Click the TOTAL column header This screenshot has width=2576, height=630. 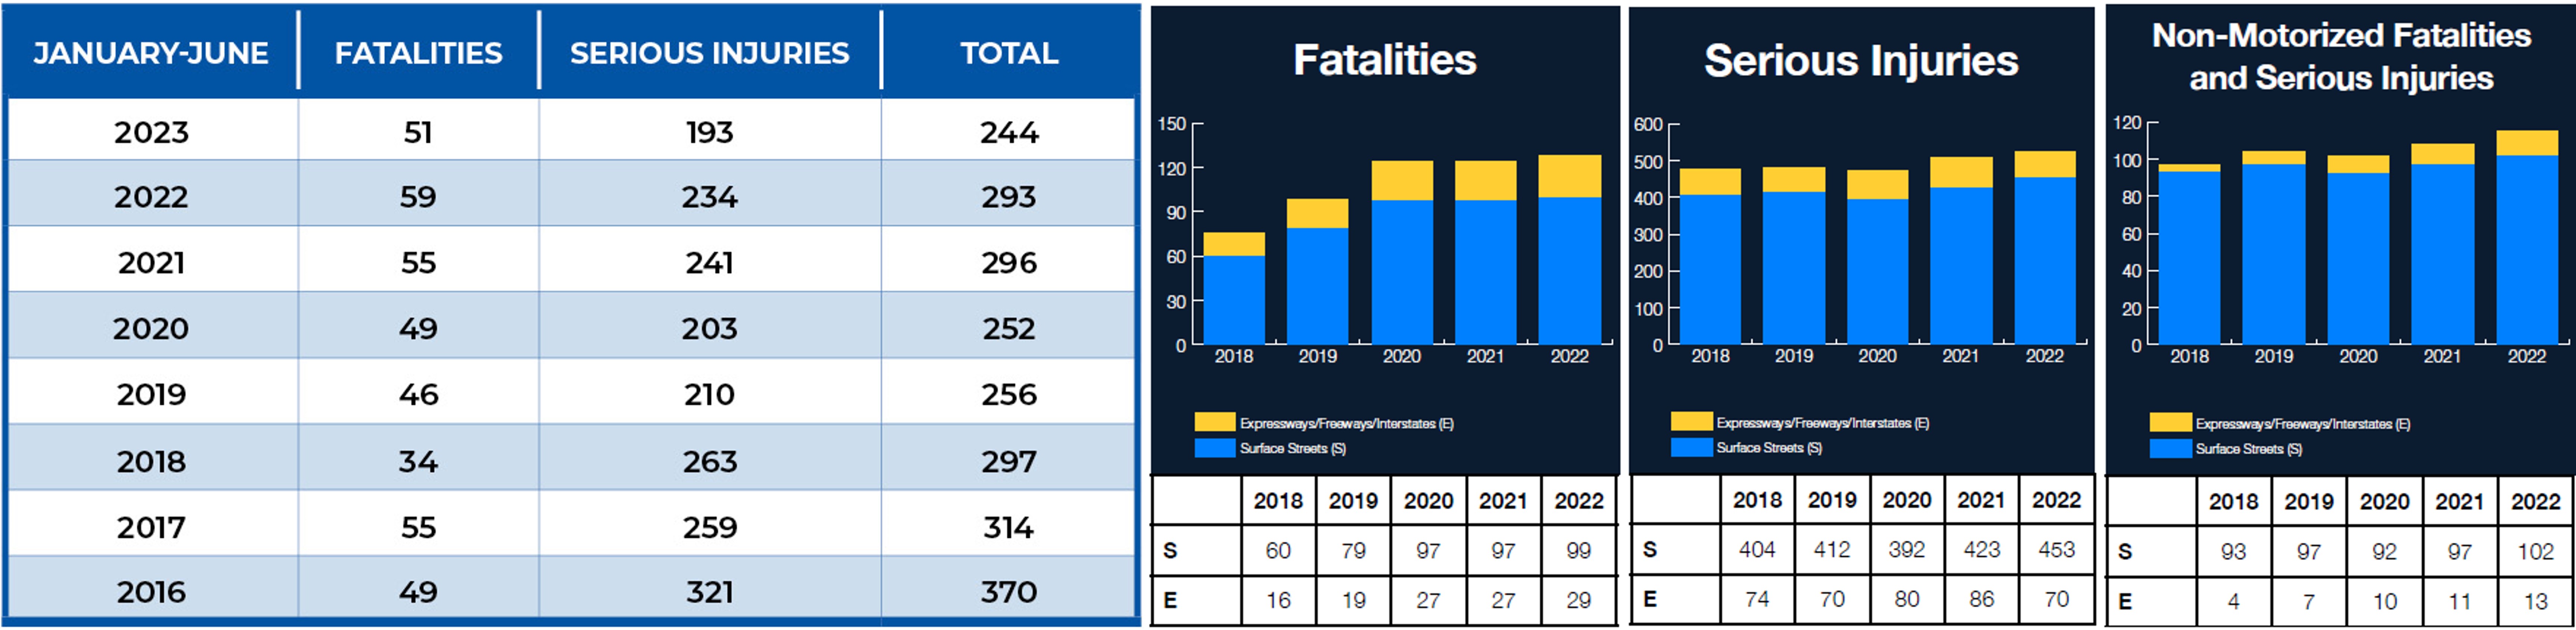[x=1009, y=53]
